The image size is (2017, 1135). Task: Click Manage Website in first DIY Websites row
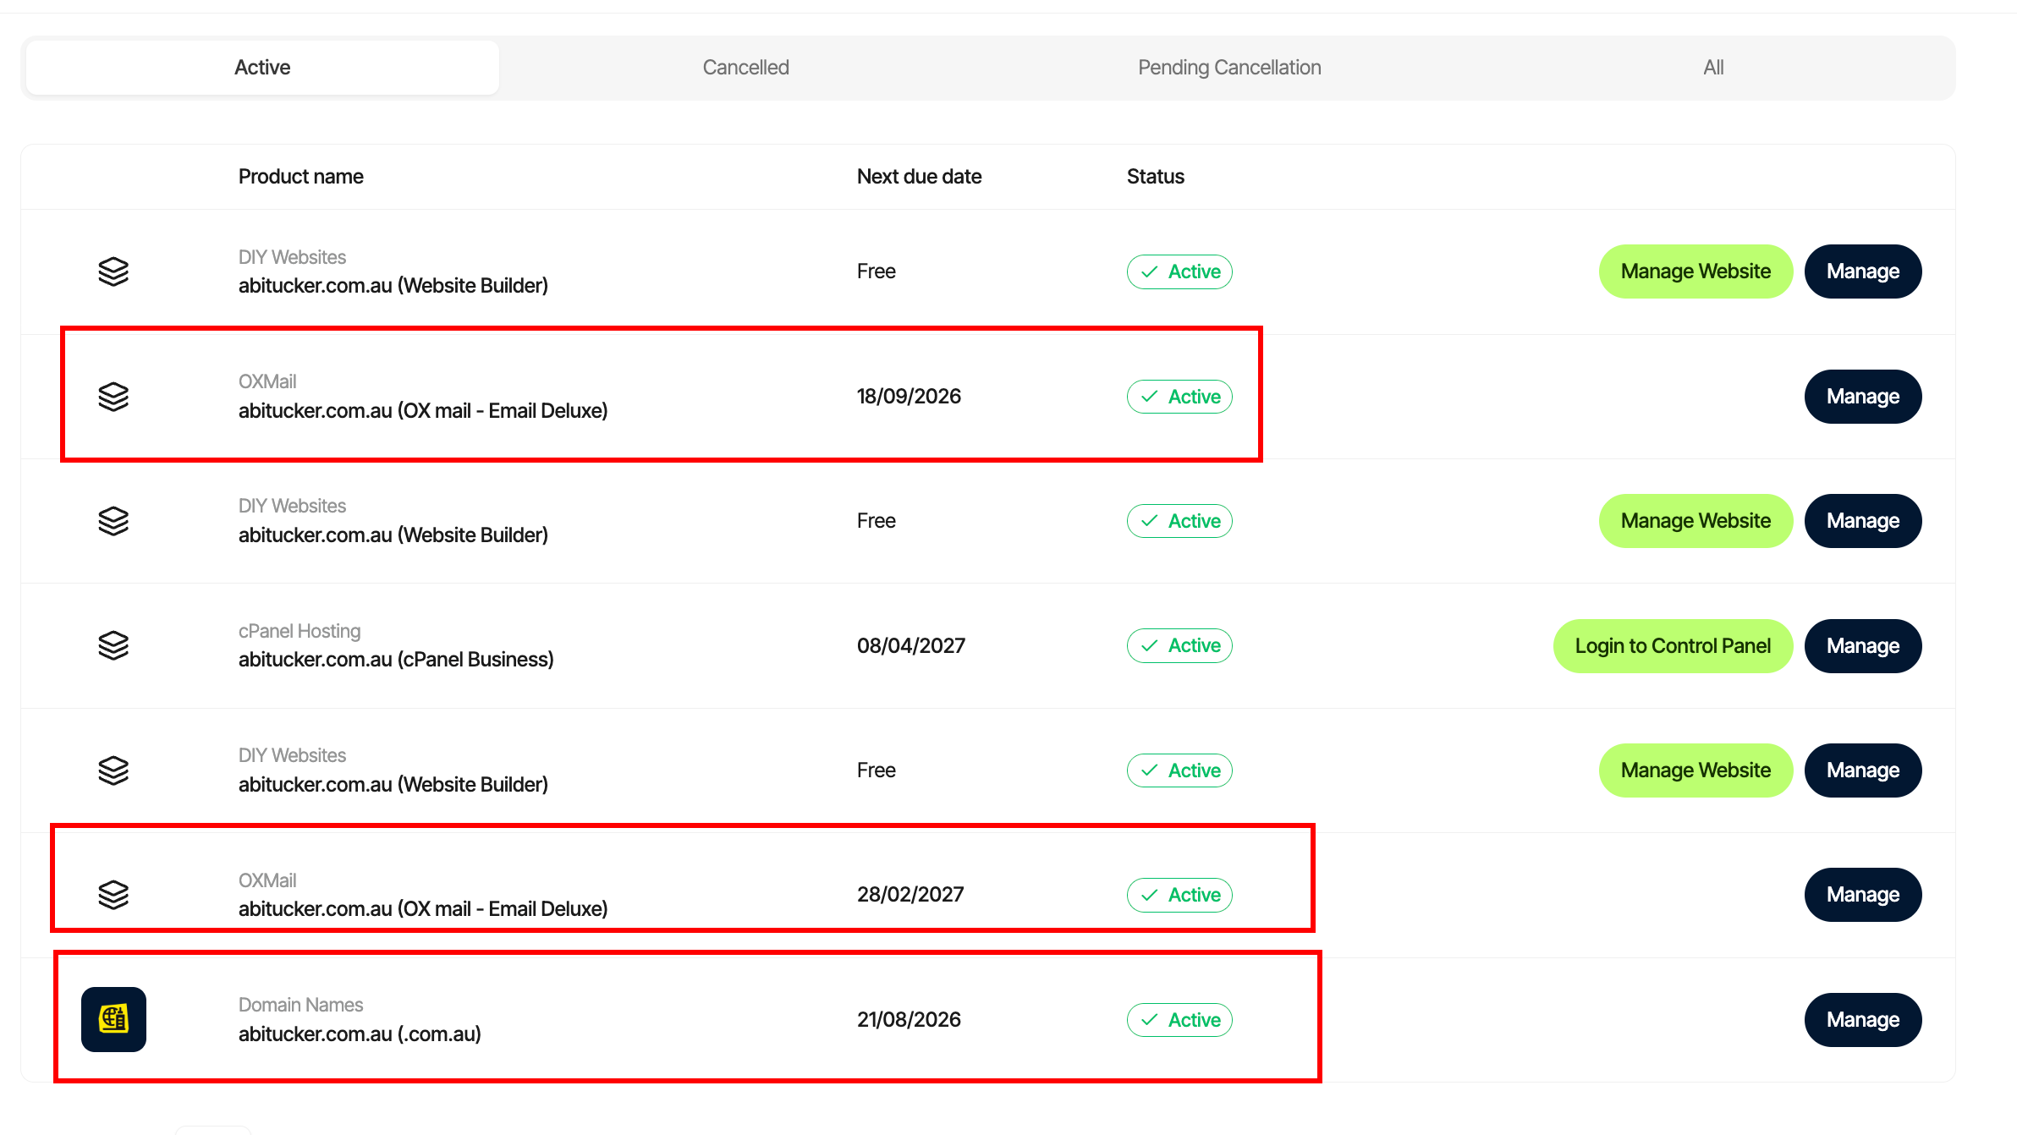[x=1695, y=271]
